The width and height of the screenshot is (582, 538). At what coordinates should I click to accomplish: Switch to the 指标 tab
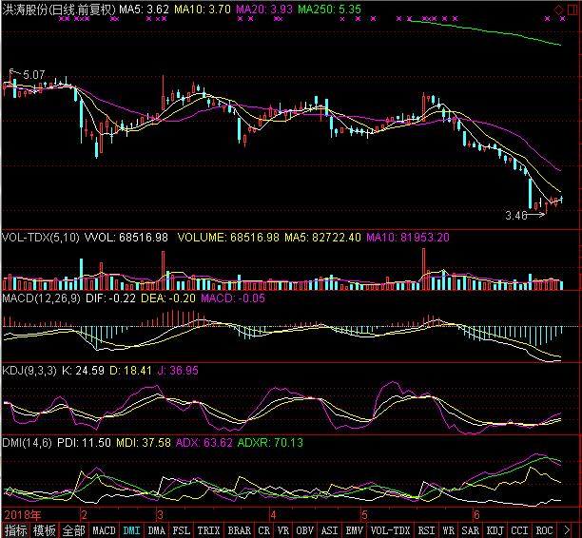coord(15,530)
